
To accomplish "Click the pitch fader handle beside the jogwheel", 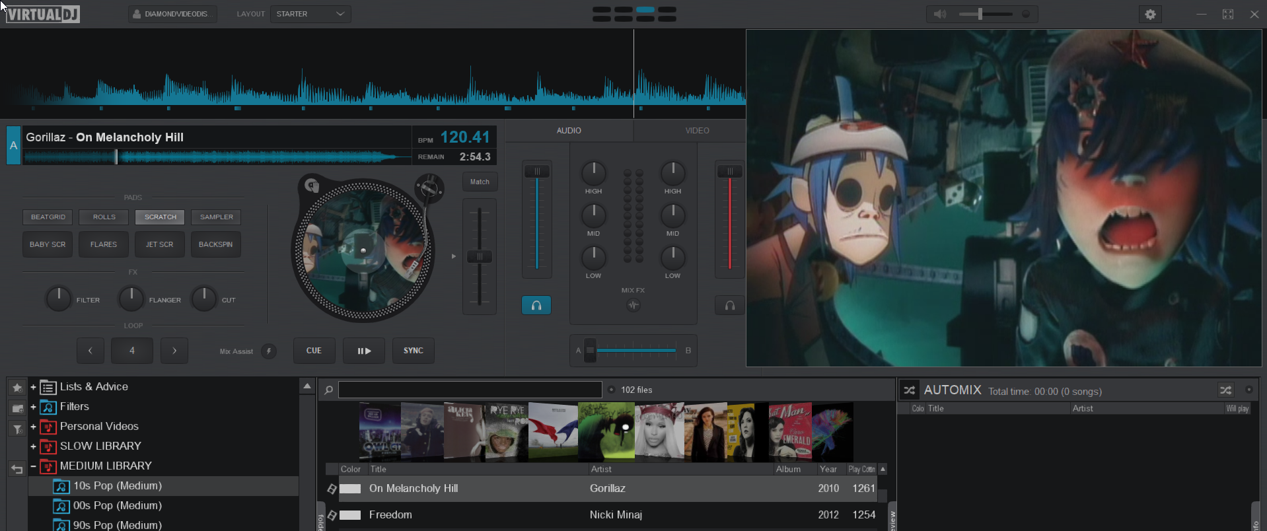I will pos(480,256).
